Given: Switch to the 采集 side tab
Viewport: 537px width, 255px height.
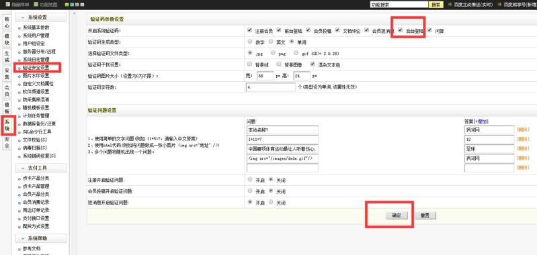Looking at the screenshot, I should (x=7, y=74).
